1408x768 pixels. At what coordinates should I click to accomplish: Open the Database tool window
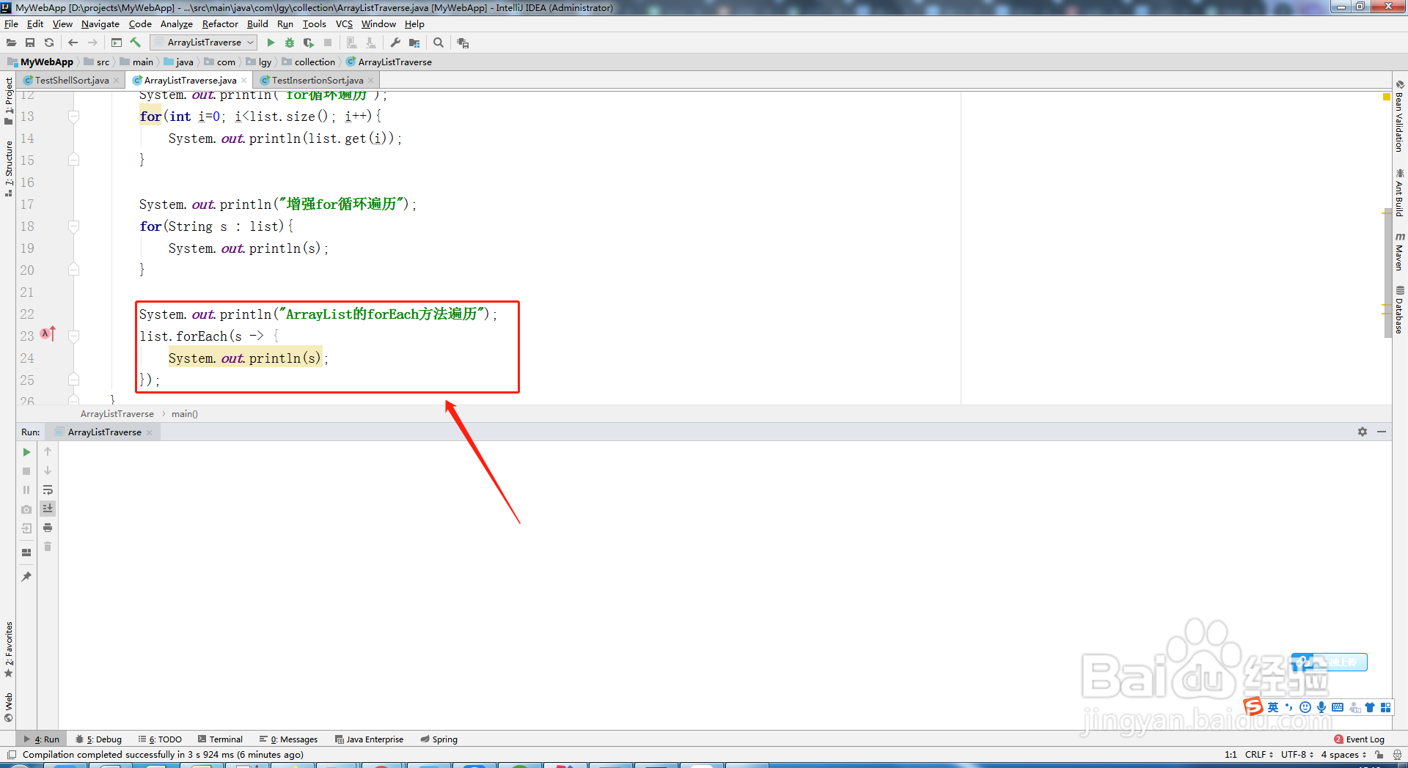[1400, 309]
